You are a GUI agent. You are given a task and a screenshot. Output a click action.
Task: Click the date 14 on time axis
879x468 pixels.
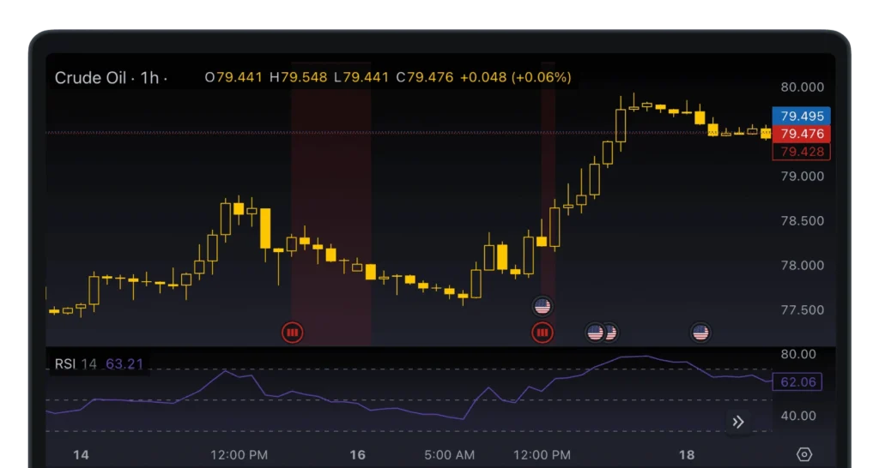tap(81, 454)
